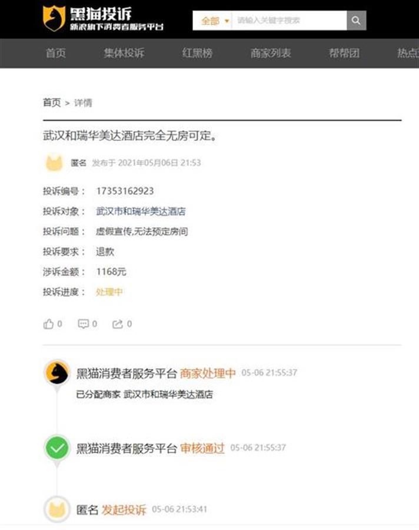This screenshot has height=530, width=419.
Task: Click the green checkmark status icon
Action: (x=57, y=448)
